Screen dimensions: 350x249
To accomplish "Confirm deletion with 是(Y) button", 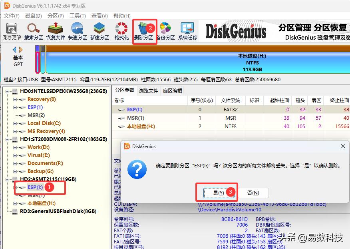I will coord(219,193).
